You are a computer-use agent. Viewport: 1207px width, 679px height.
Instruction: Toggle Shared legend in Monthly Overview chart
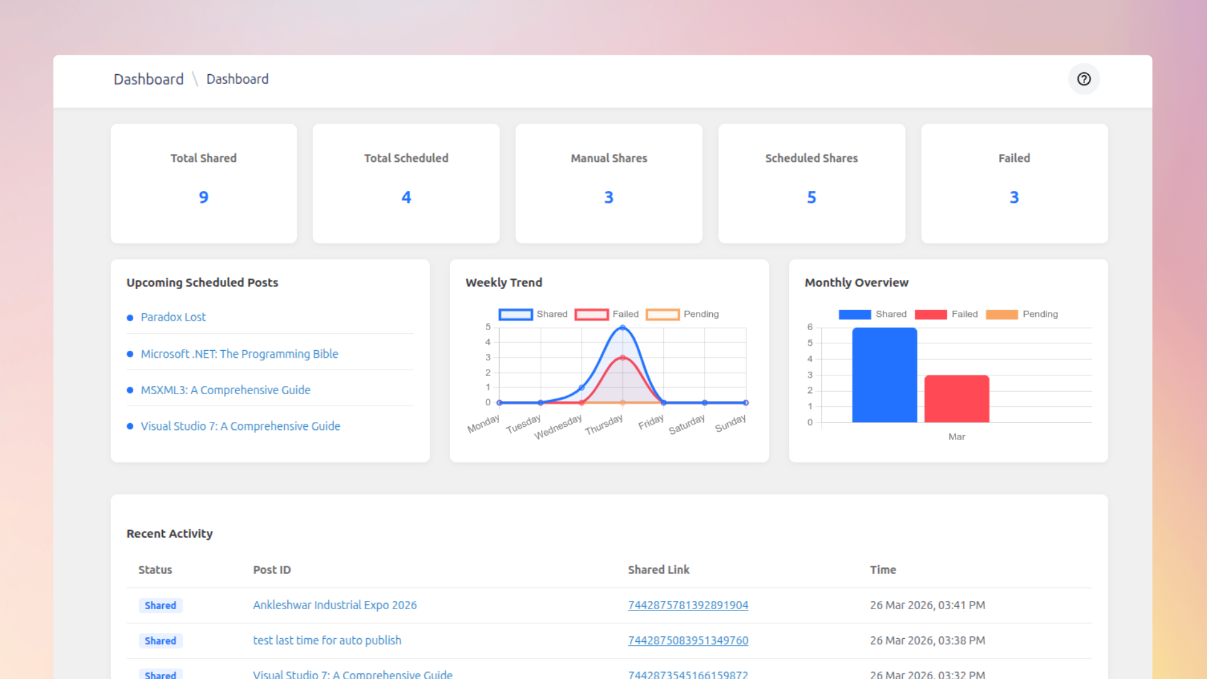pos(873,314)
